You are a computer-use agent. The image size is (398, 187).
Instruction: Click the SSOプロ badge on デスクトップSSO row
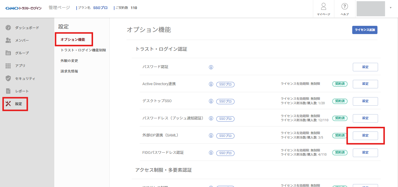pyautogui.click(x=225, y=102)
